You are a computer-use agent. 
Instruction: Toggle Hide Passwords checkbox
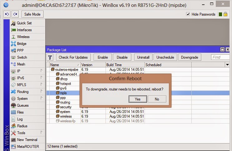pos(188,14)
